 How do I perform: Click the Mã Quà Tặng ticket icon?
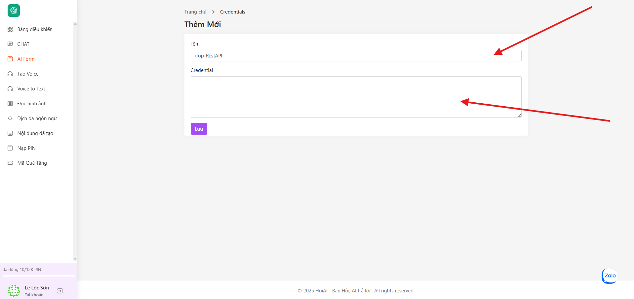pos(10,163)
